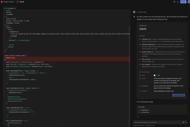This screenshot has height=127, width=190.
Task: Click the star icon beside Arithmetic Operations
Action: (x=140, y=44)
